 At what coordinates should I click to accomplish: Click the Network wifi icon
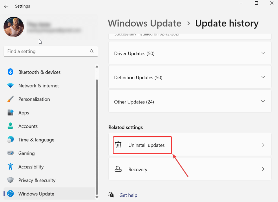point(10,86)
